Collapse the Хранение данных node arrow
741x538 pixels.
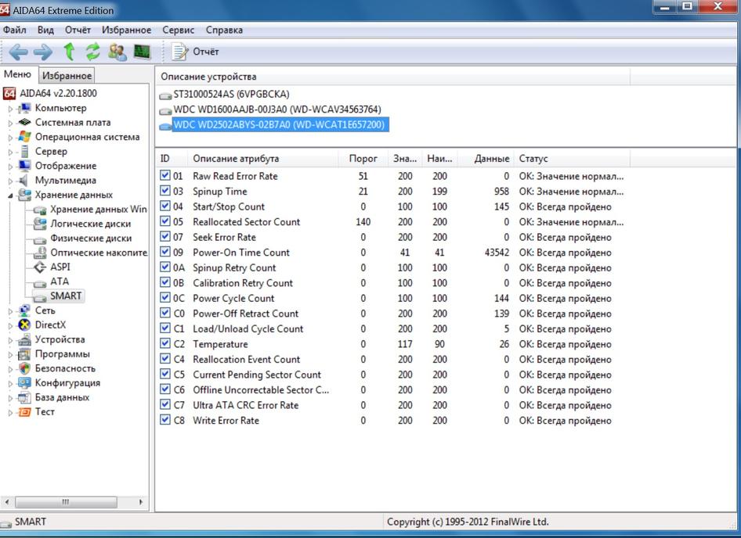tap(10, 195)
